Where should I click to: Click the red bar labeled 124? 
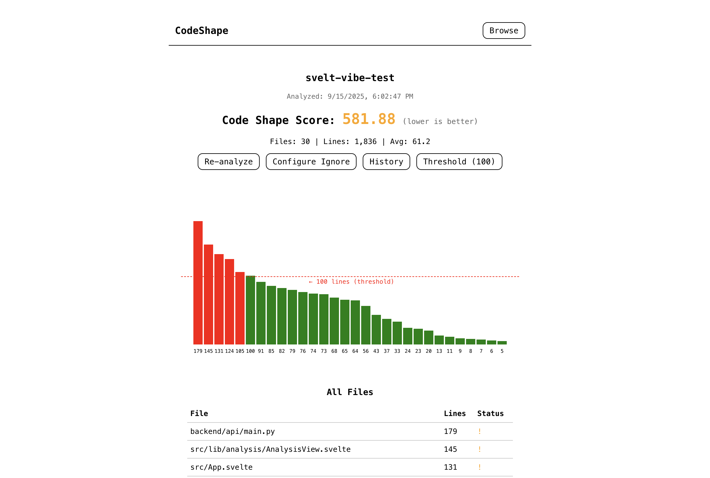point(229,302)
